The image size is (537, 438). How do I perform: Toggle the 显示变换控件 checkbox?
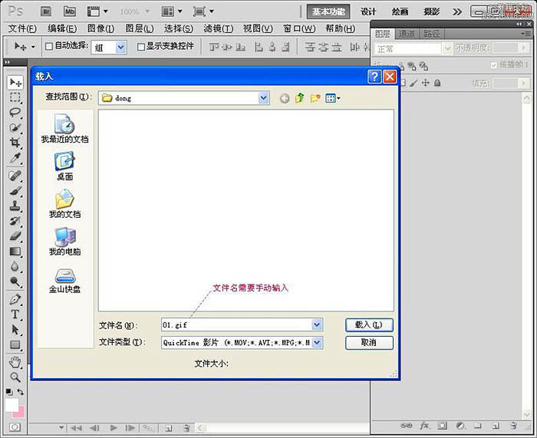coord(141,47)
